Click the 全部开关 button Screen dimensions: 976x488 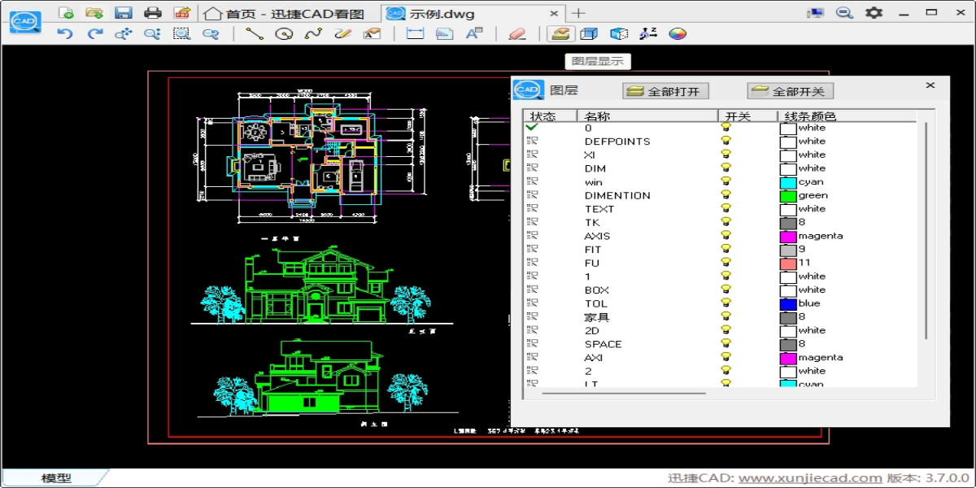click(x=791, y=91)
